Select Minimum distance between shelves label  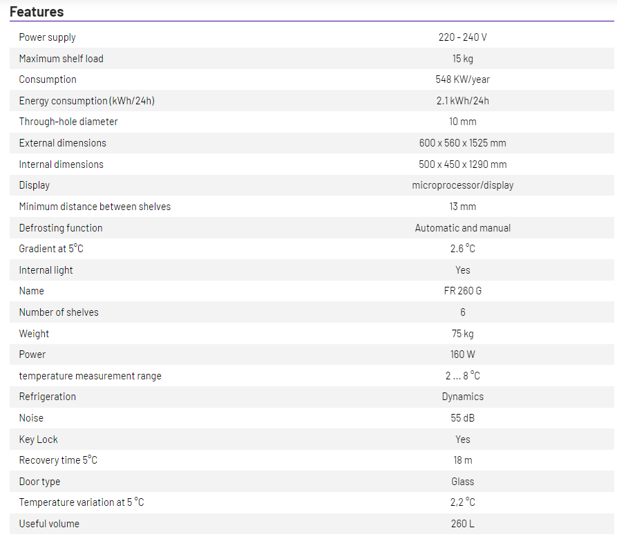click(x=95, y=207)
